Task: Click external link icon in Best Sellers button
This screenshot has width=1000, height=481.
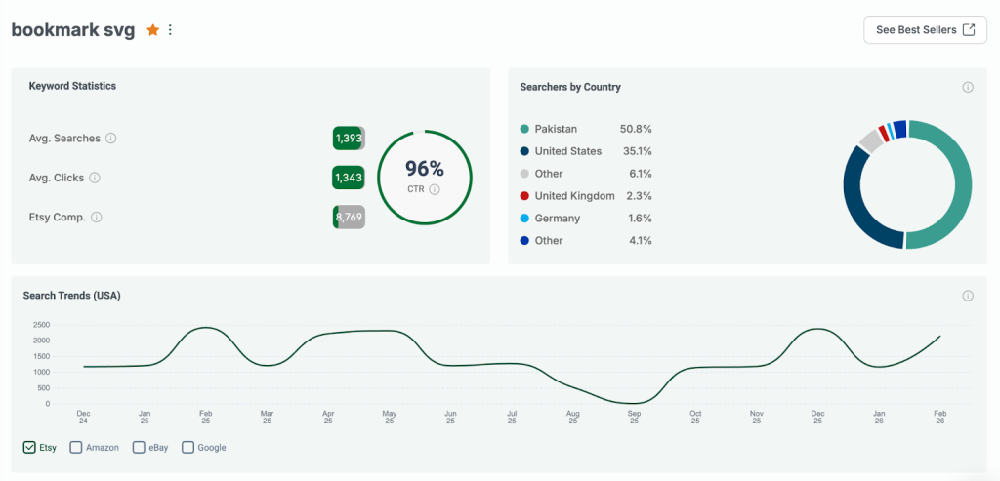Action: (969, 30)
